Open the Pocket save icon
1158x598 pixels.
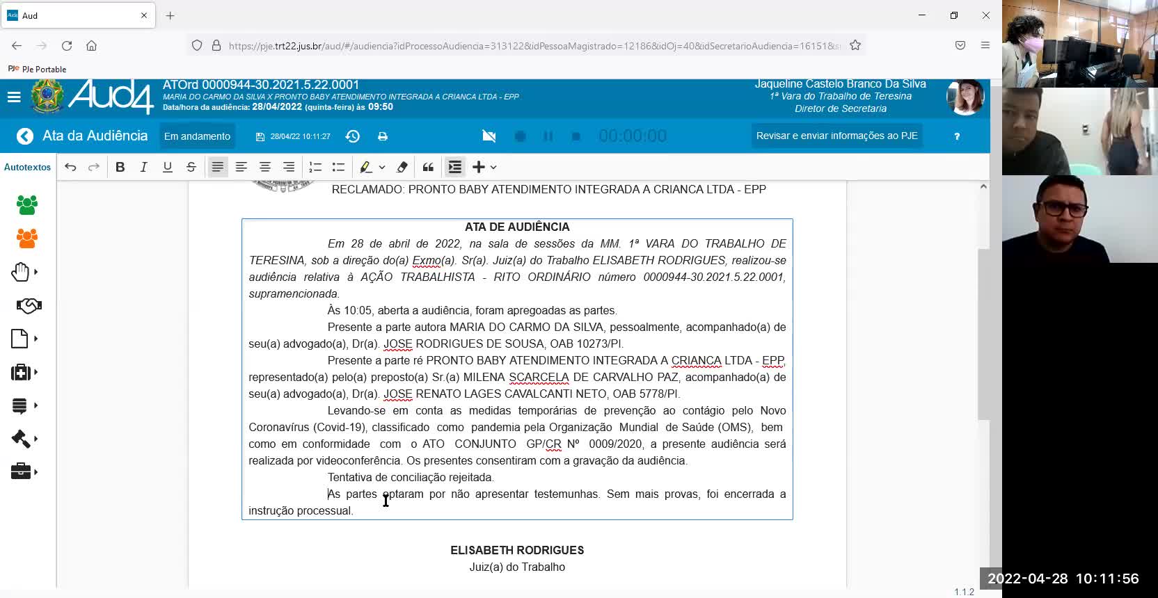(960, 45)
